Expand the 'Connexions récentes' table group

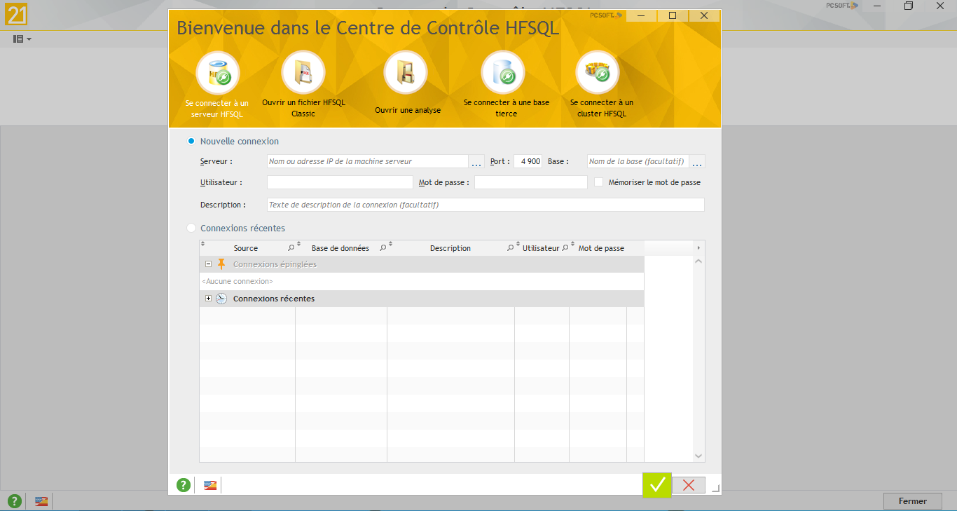click(x=209, y=299)
